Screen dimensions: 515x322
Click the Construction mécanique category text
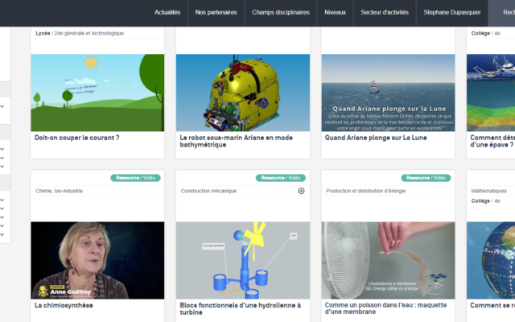point(208,191)
